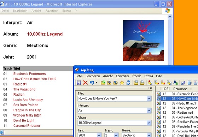Expand the Album combo box dropdown
Image resolution: width=198 pixels, height=137 pixels.
[x=149, y=123]
